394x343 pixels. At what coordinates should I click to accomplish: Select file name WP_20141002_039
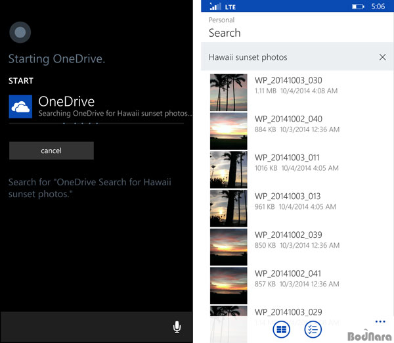pyautogui.click(x=288, y=235)
